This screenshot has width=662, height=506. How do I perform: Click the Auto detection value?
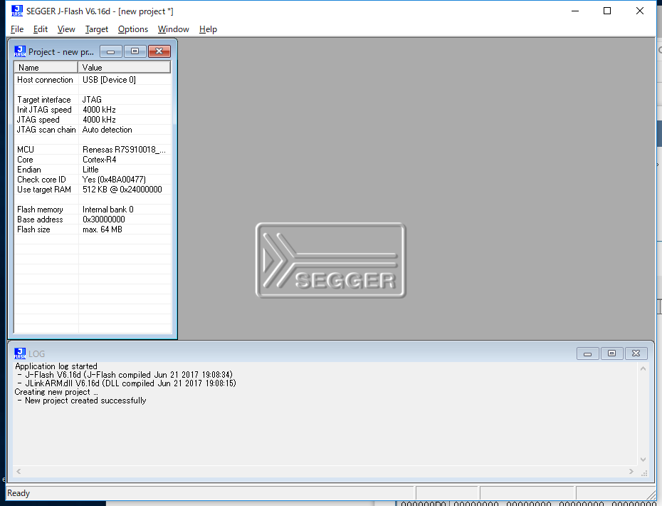click(x=107, y=130)
